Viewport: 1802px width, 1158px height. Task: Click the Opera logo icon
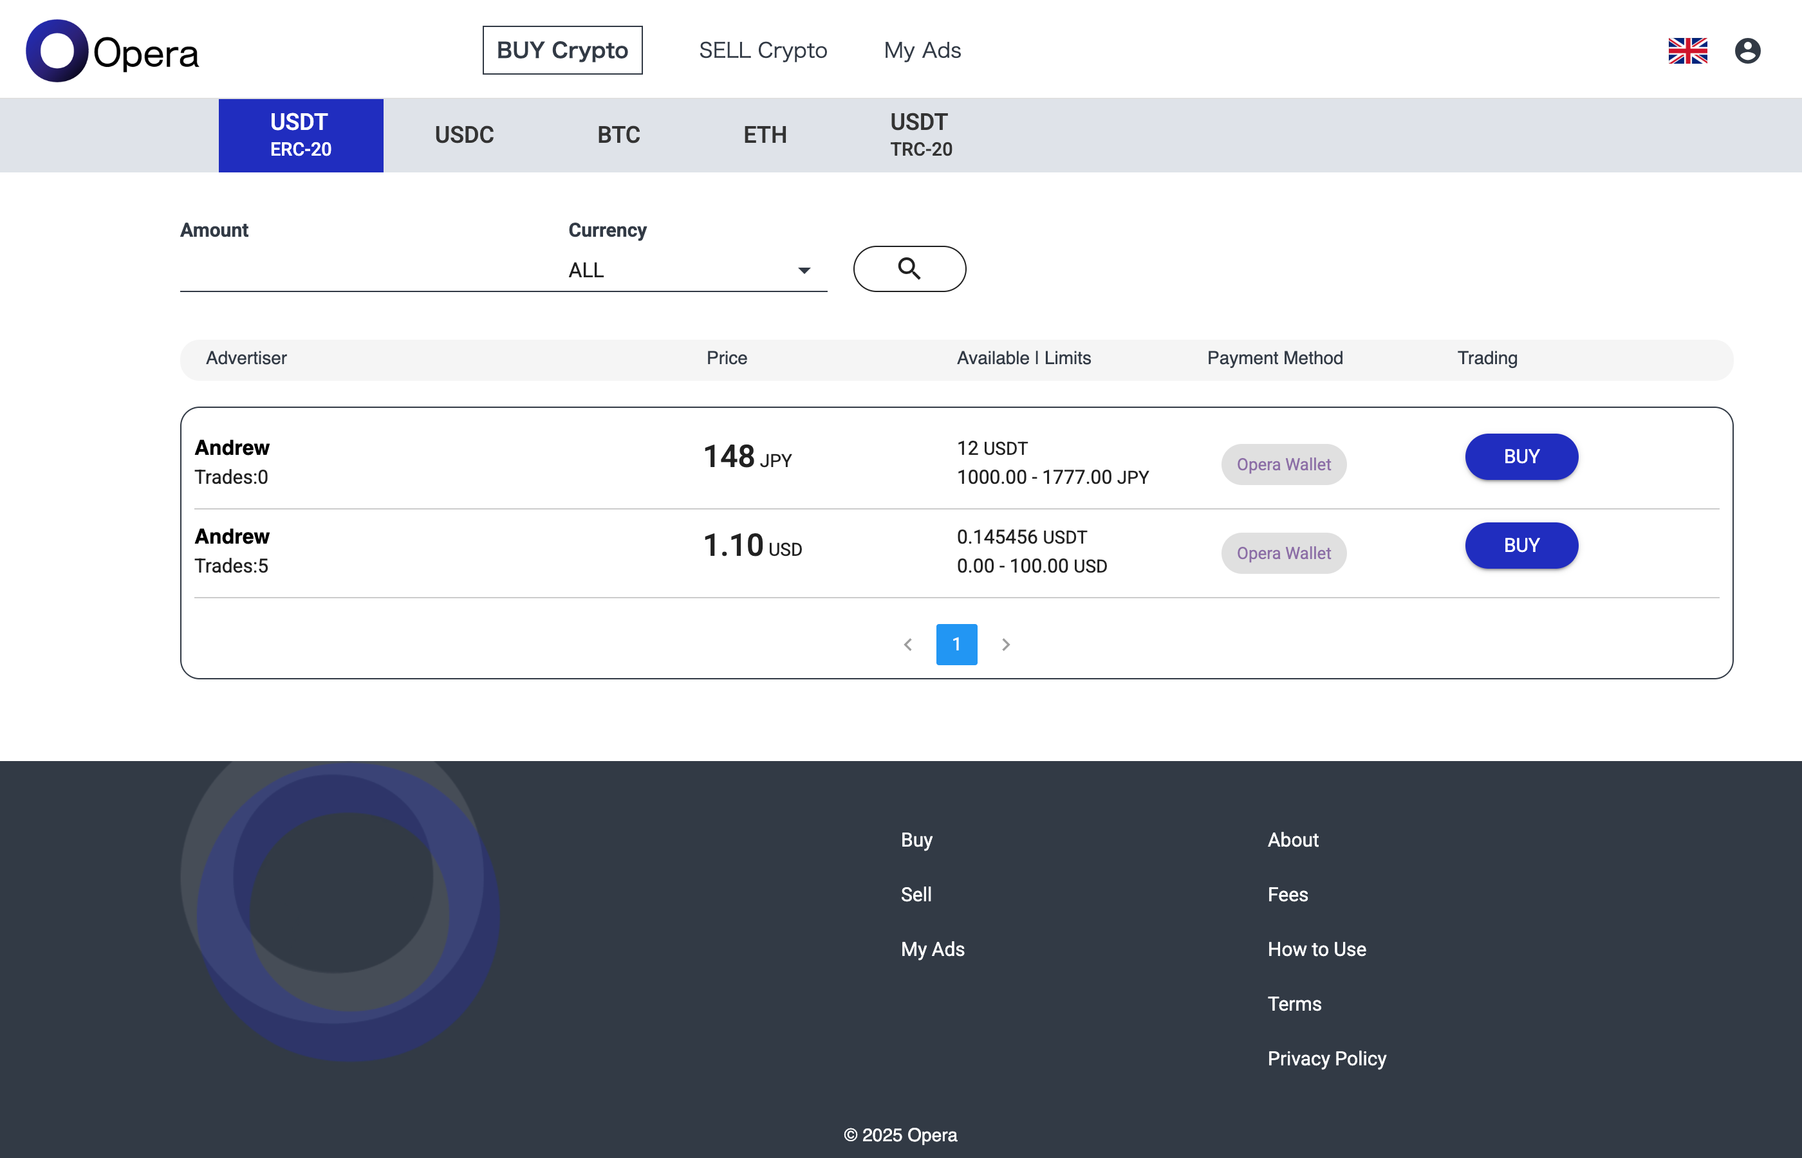[x=57, y=51]
